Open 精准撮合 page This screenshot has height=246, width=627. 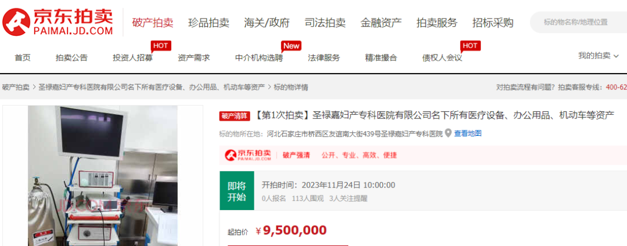[381, 57]
